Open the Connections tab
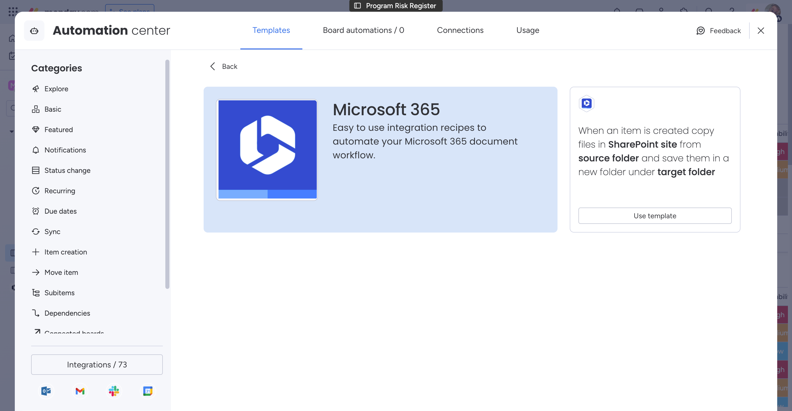 pos(460,30)
